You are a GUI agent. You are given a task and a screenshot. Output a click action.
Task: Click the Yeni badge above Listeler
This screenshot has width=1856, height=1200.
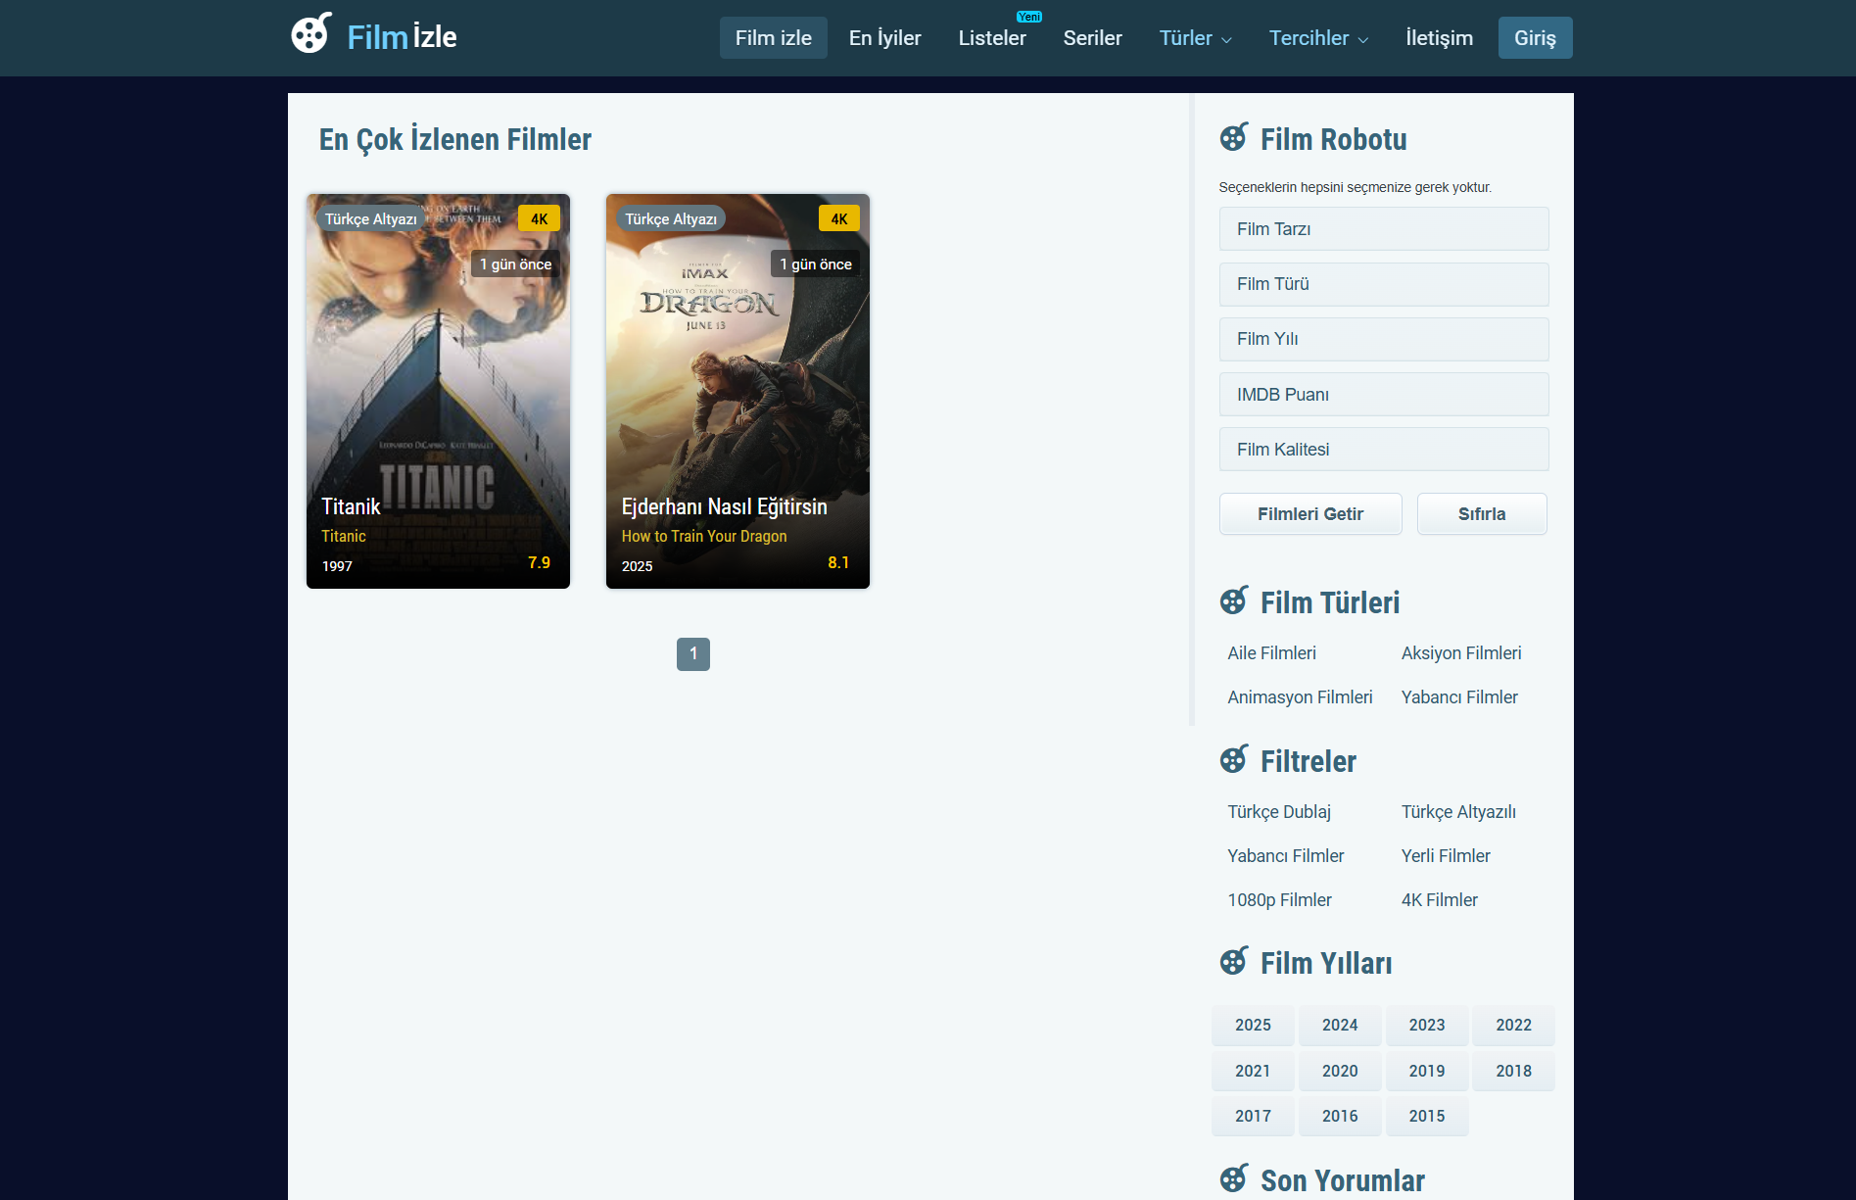pos(1027,17)
